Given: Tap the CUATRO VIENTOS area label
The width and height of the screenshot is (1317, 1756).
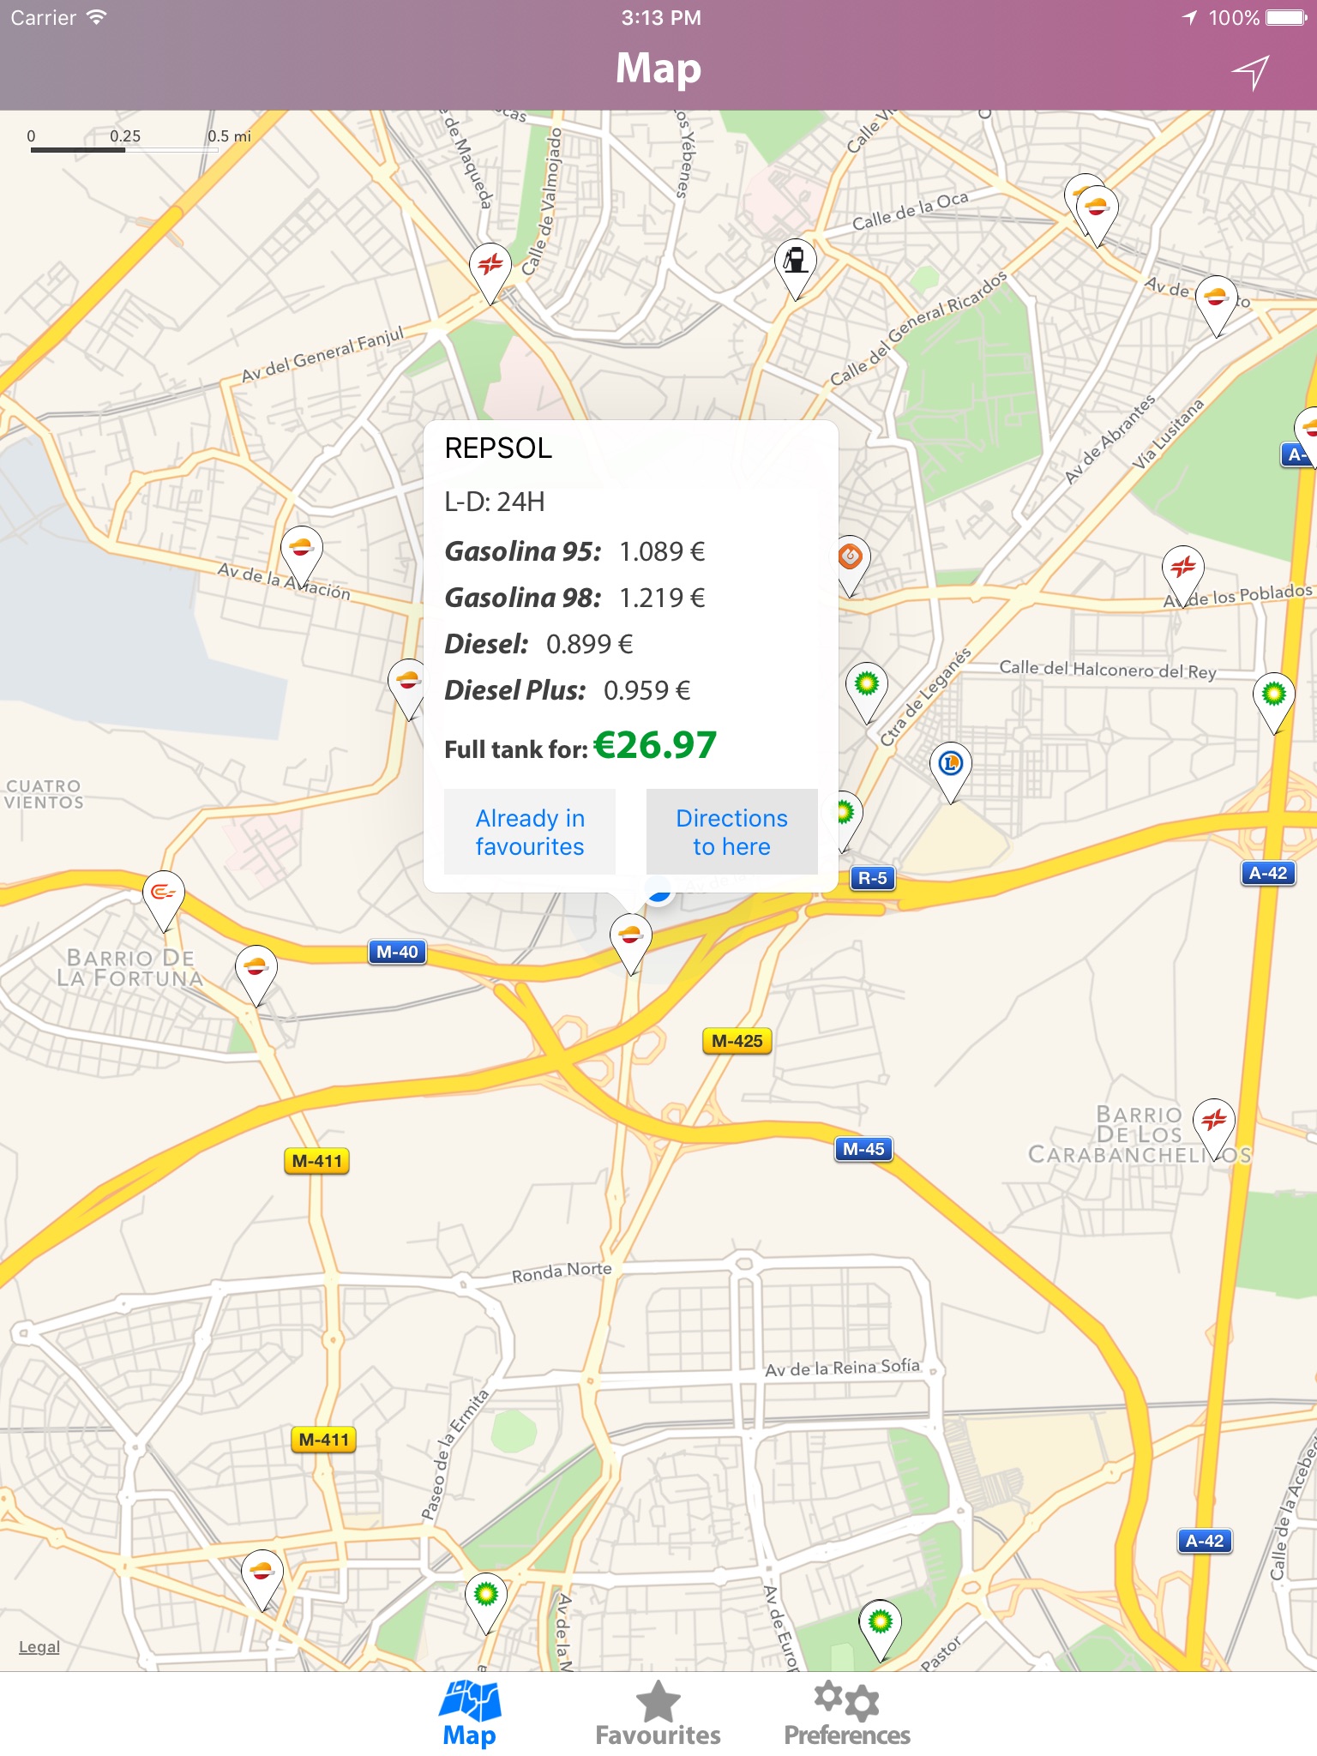Looking at the screenshot, I should click(x=44, y=794).
